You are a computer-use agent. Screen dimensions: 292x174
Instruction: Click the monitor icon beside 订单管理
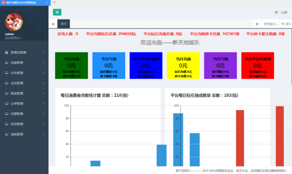[x=7, y=104]
